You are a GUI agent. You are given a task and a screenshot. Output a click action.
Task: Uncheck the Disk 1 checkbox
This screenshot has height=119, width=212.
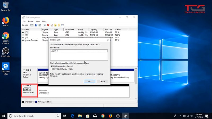coord(52,51)
